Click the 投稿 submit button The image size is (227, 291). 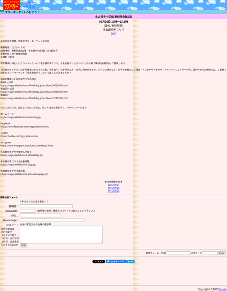(23, 246)
